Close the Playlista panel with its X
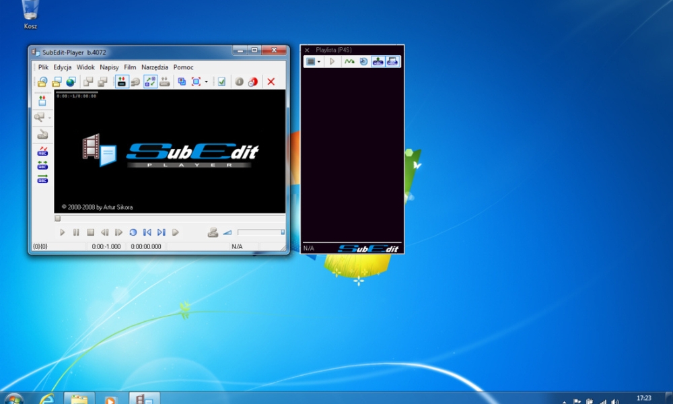Image resolution: width=673 pixels, height=404 pixels. tap(307, 50)
